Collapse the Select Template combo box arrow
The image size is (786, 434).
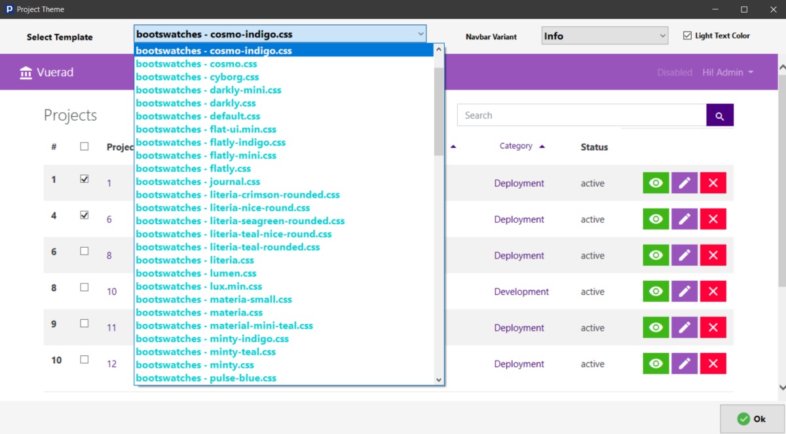420,34
